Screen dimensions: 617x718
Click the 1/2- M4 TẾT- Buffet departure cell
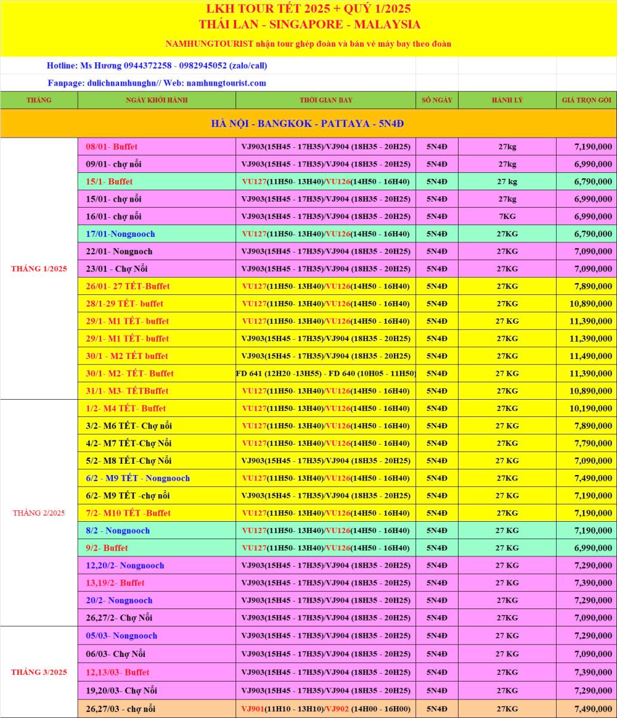157,409
